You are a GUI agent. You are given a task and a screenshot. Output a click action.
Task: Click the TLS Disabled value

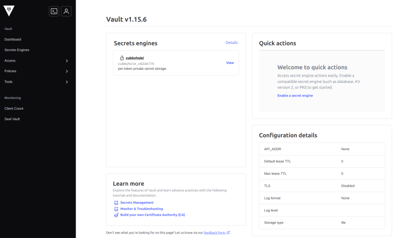pyautogui.click(x=348, y=186)
